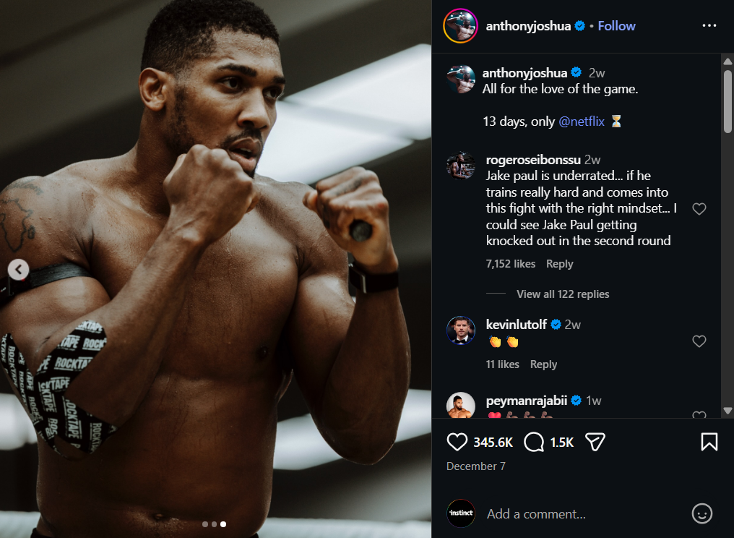Jump to the first carousel dot indicator
Viewport: 734px width, 538px height.
205,524
